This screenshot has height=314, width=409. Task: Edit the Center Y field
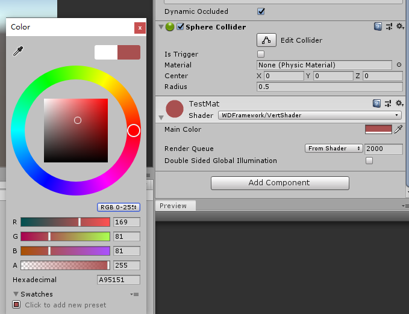pos(333,76)
